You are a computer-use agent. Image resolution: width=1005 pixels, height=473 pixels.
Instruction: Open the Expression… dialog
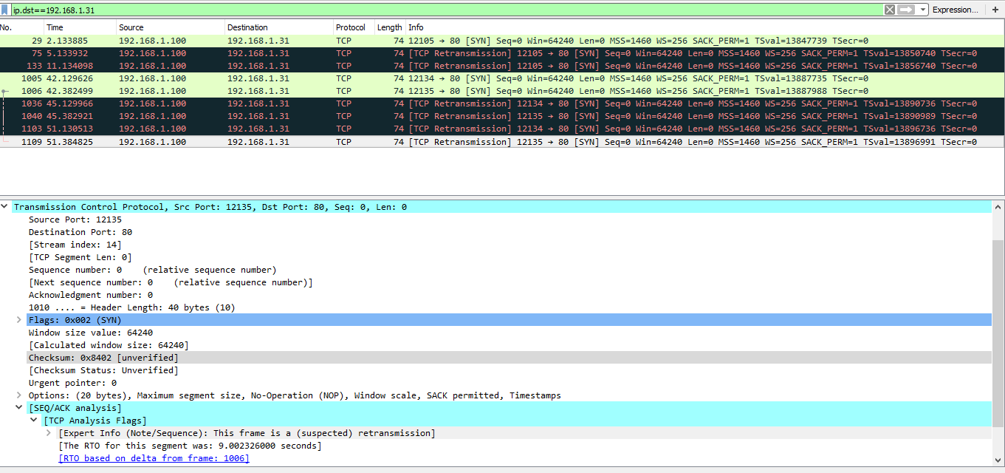956,10
